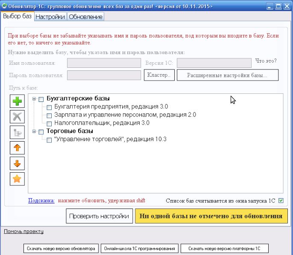The height and width of the screenshot is (255, 293).
Task: Select "Управление торговлей", редакция 10.3 row
Action: point(110,139)
